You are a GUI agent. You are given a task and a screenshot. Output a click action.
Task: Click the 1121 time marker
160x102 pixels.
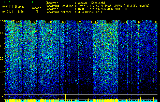pyautogui.click(x=17, y=22)
